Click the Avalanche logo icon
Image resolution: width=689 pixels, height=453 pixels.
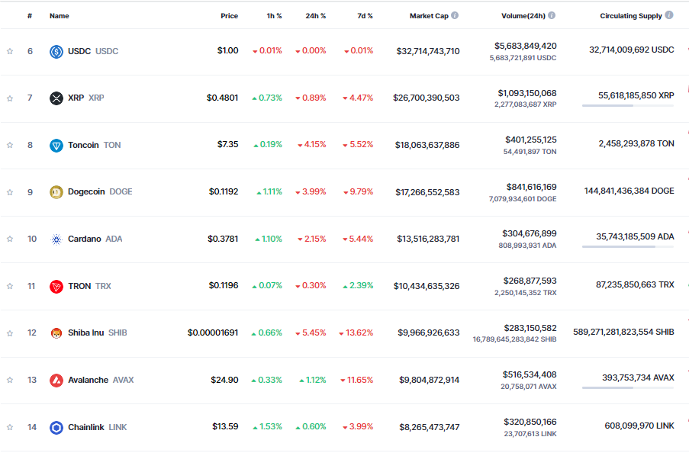(56, 380)
